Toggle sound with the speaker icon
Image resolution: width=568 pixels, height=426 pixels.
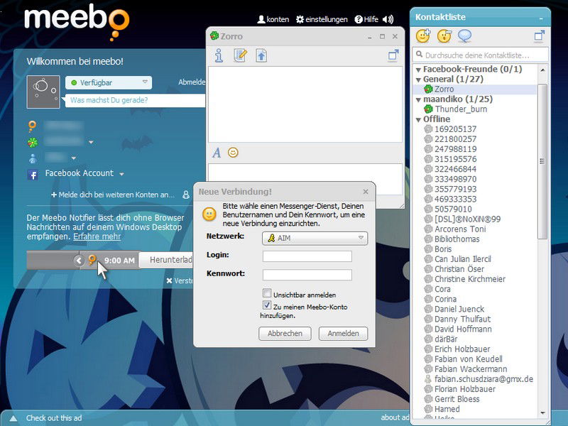388,19
